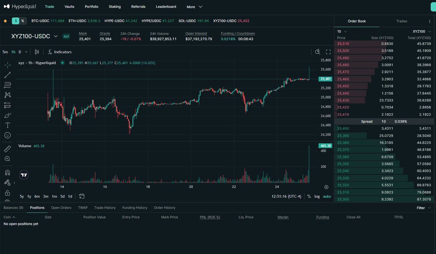Click the 25,401 current price label on axis
The image size is (436, 254).
(325, 79)
